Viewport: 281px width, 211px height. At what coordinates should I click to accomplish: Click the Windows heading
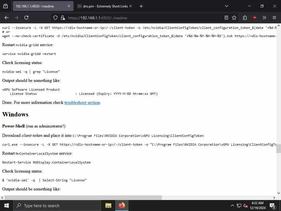pyautogui.click(x=15, y=114)
